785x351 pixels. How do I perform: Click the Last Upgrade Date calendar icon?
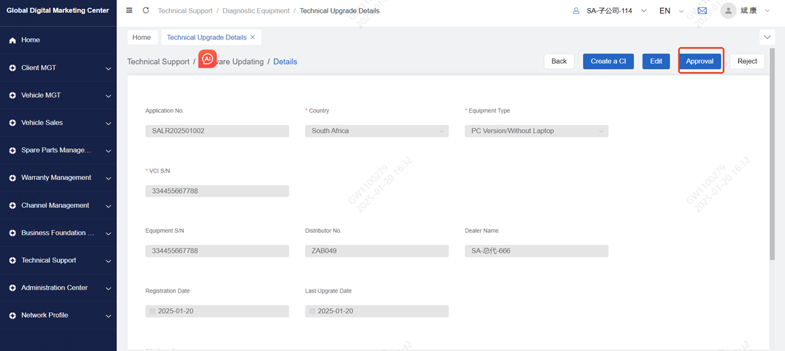[312, 311]
